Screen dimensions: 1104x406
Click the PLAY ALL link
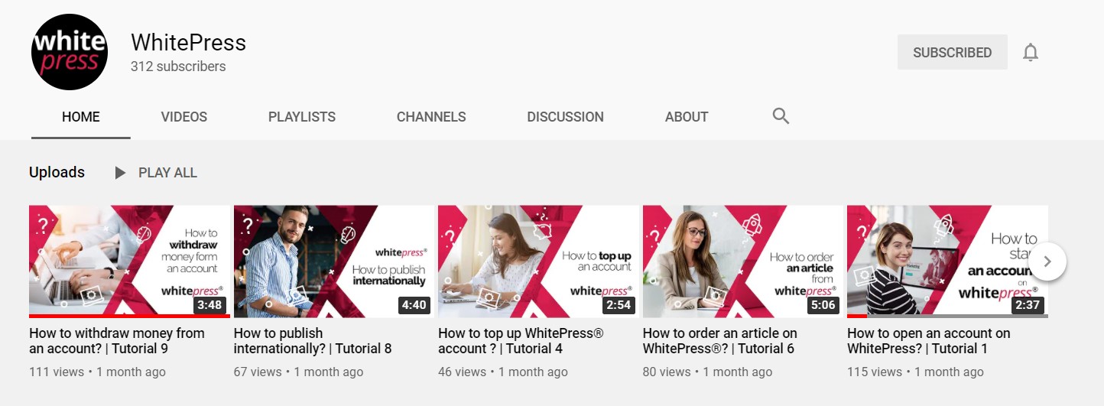pyautogui.click(x=167, y=173)
